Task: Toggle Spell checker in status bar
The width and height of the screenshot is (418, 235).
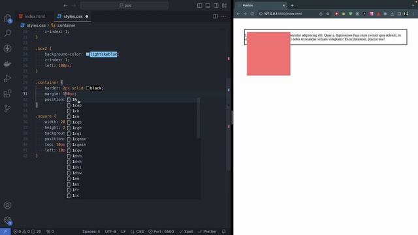Action: (186, 232)
